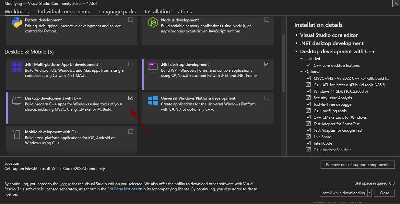Switch to the Individual components tab

(x=64, y=12)
